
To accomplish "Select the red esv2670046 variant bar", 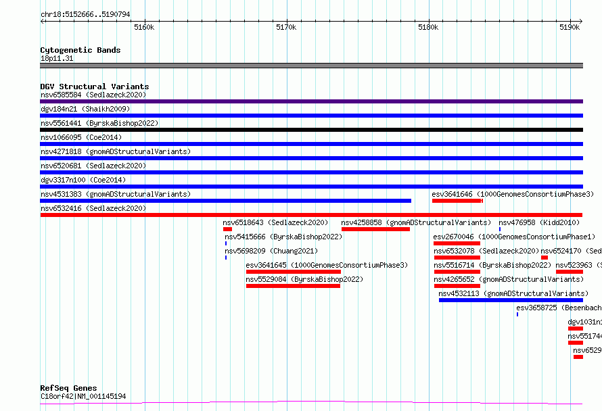I will 457,243.
